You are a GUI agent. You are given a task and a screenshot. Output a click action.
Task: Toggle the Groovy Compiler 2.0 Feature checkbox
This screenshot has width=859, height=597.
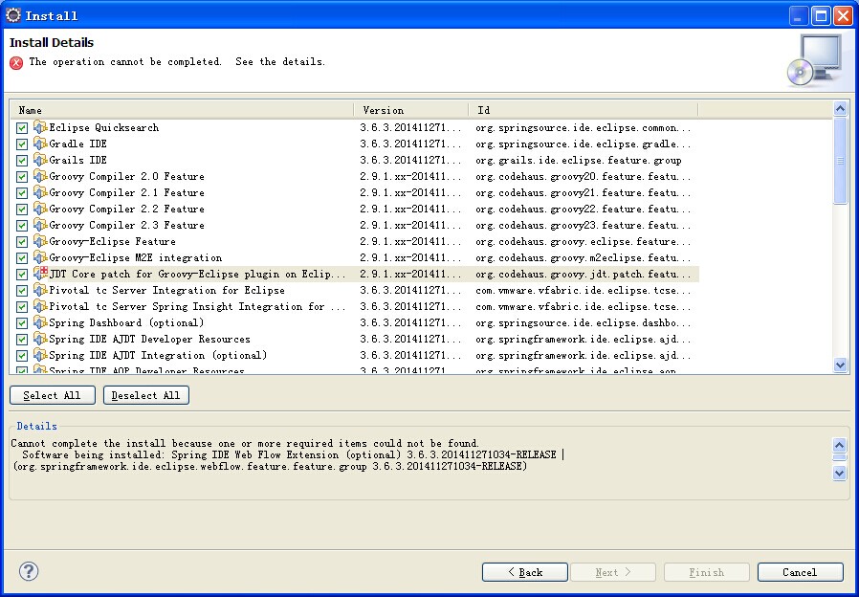point(22,177)
